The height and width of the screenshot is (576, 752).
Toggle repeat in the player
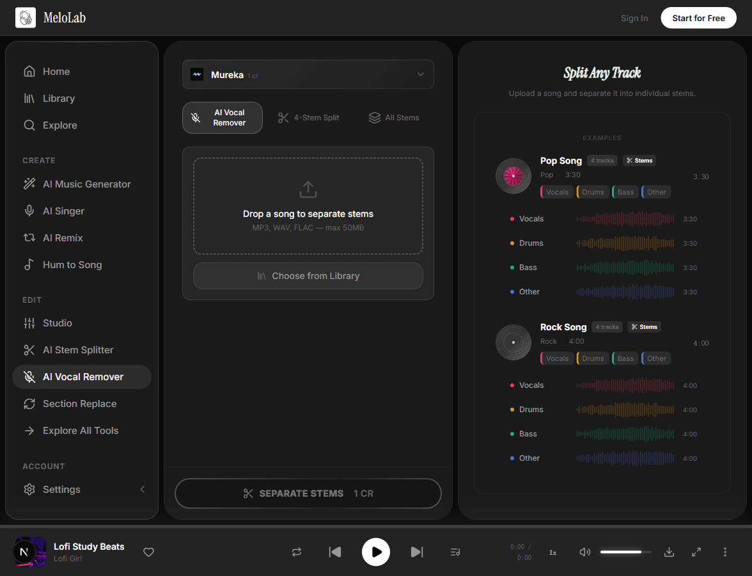[x=297, y=552]
